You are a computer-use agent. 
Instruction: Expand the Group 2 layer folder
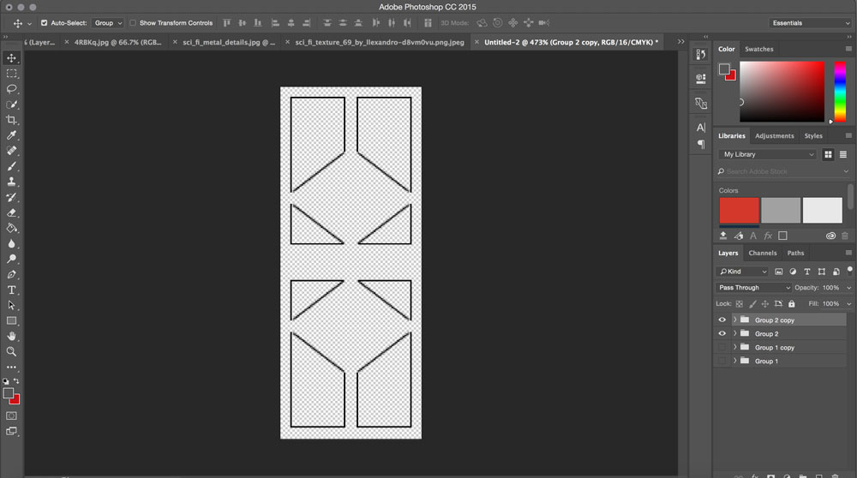[734, 334]
